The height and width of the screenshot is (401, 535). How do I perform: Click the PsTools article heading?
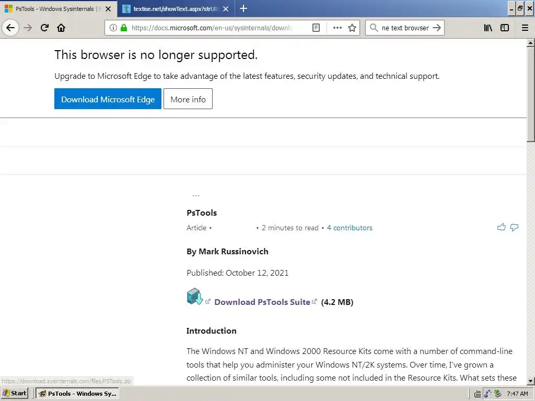202,213
